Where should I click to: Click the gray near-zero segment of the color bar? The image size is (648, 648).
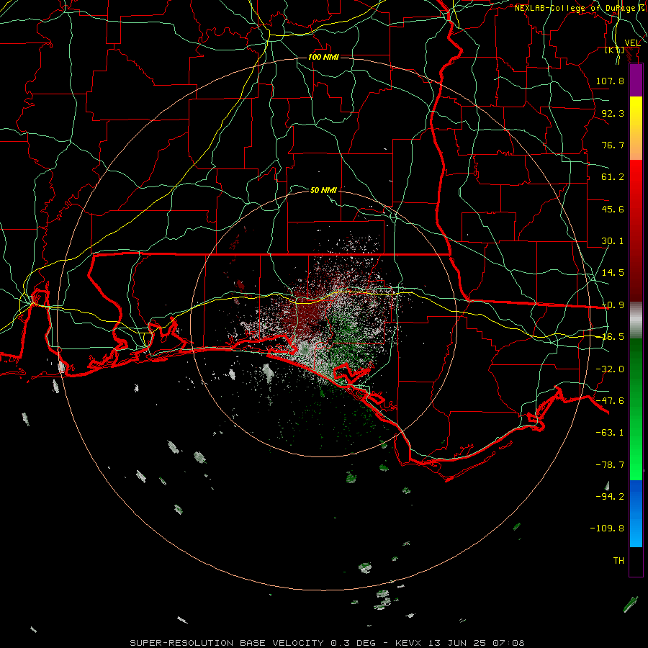coord(636,320)
